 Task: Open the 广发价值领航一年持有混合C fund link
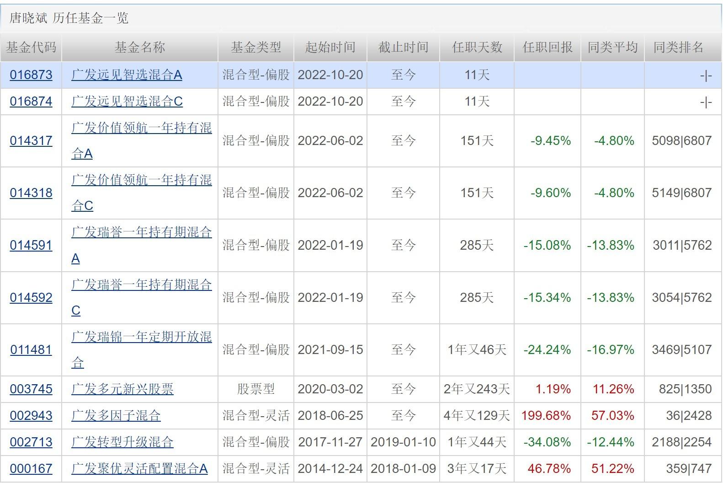coord(142,193)
